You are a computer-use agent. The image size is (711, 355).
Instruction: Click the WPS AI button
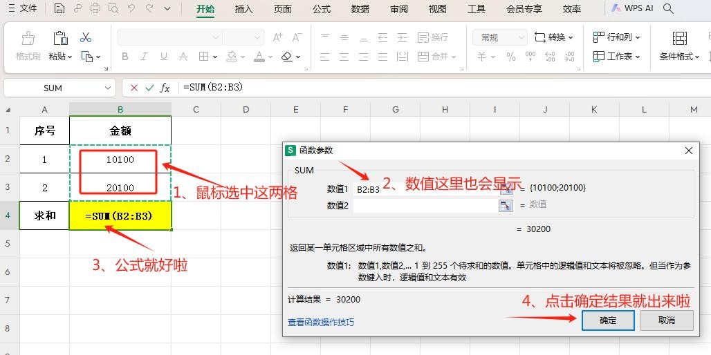(632, 9)
